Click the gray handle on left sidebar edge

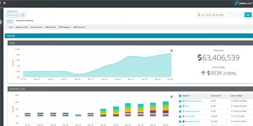1,22
